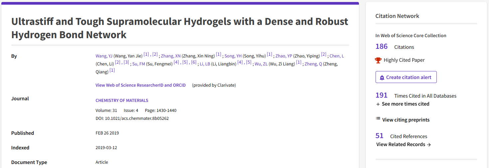Viewport: 489px width, 168px height.
Task: View Web of Science ResearcherID and ORCID
Action: (x=140, y=85)
